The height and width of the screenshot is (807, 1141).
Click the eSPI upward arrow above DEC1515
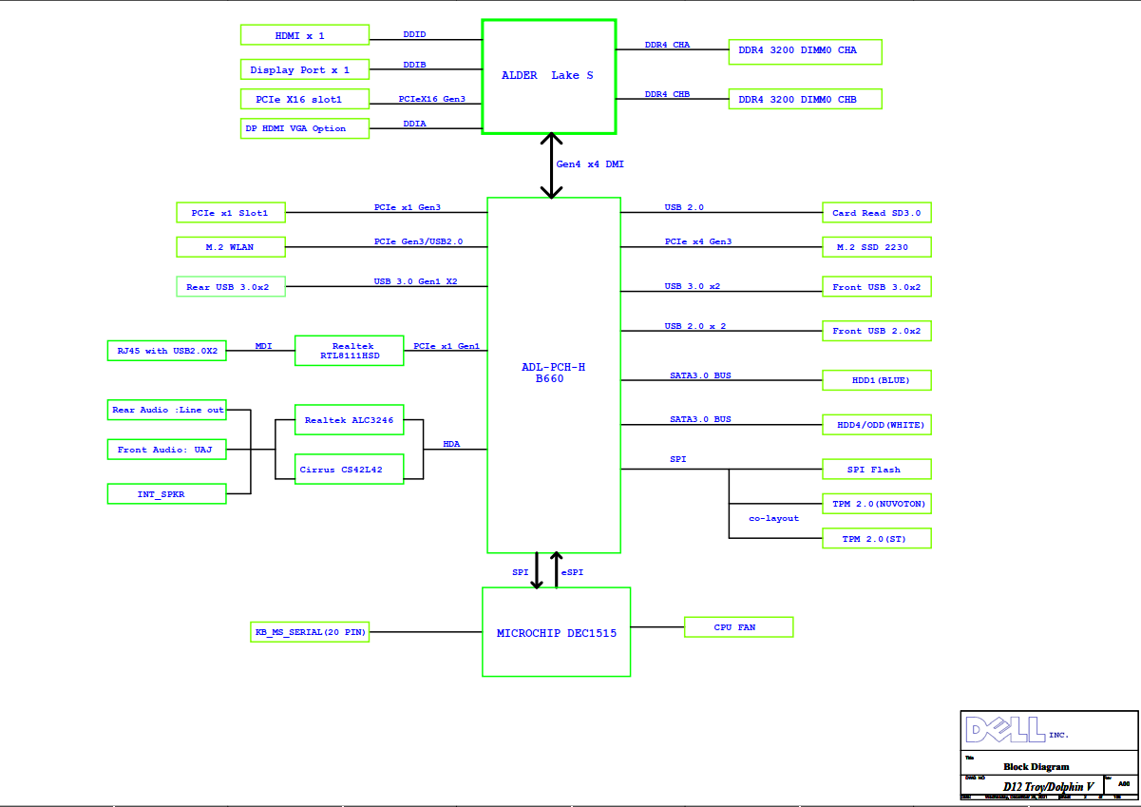(x=557, y=570)
